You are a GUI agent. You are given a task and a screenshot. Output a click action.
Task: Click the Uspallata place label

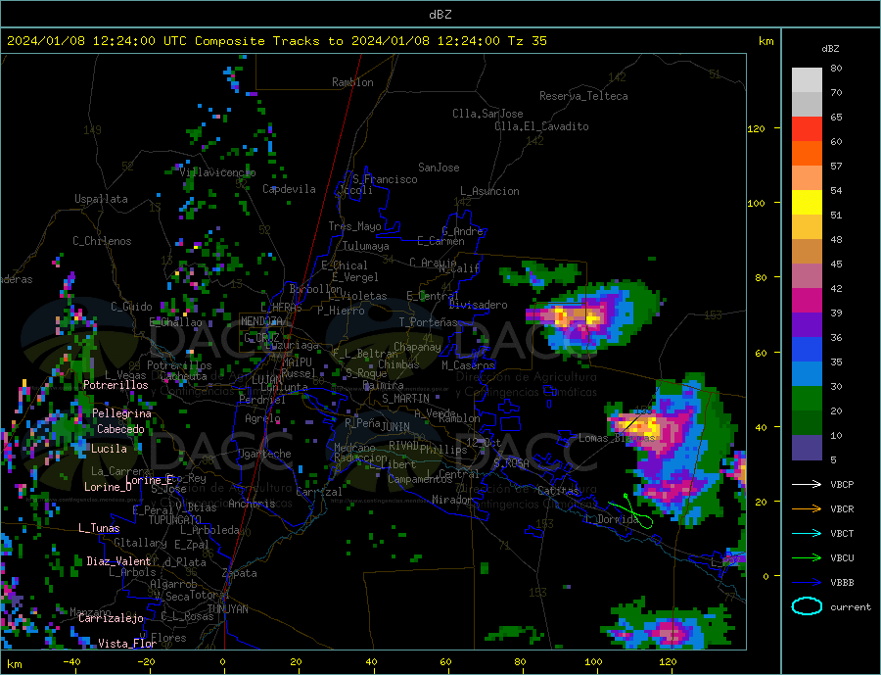(101, 199)
